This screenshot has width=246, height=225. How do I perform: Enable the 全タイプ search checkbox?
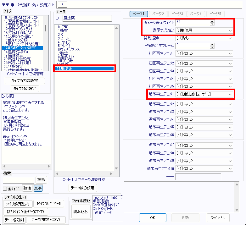(5, 189)
